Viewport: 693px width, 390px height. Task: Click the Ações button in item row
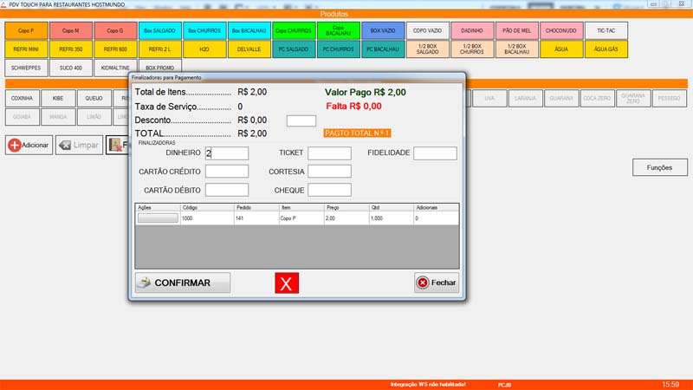click(x=156, y=219)
